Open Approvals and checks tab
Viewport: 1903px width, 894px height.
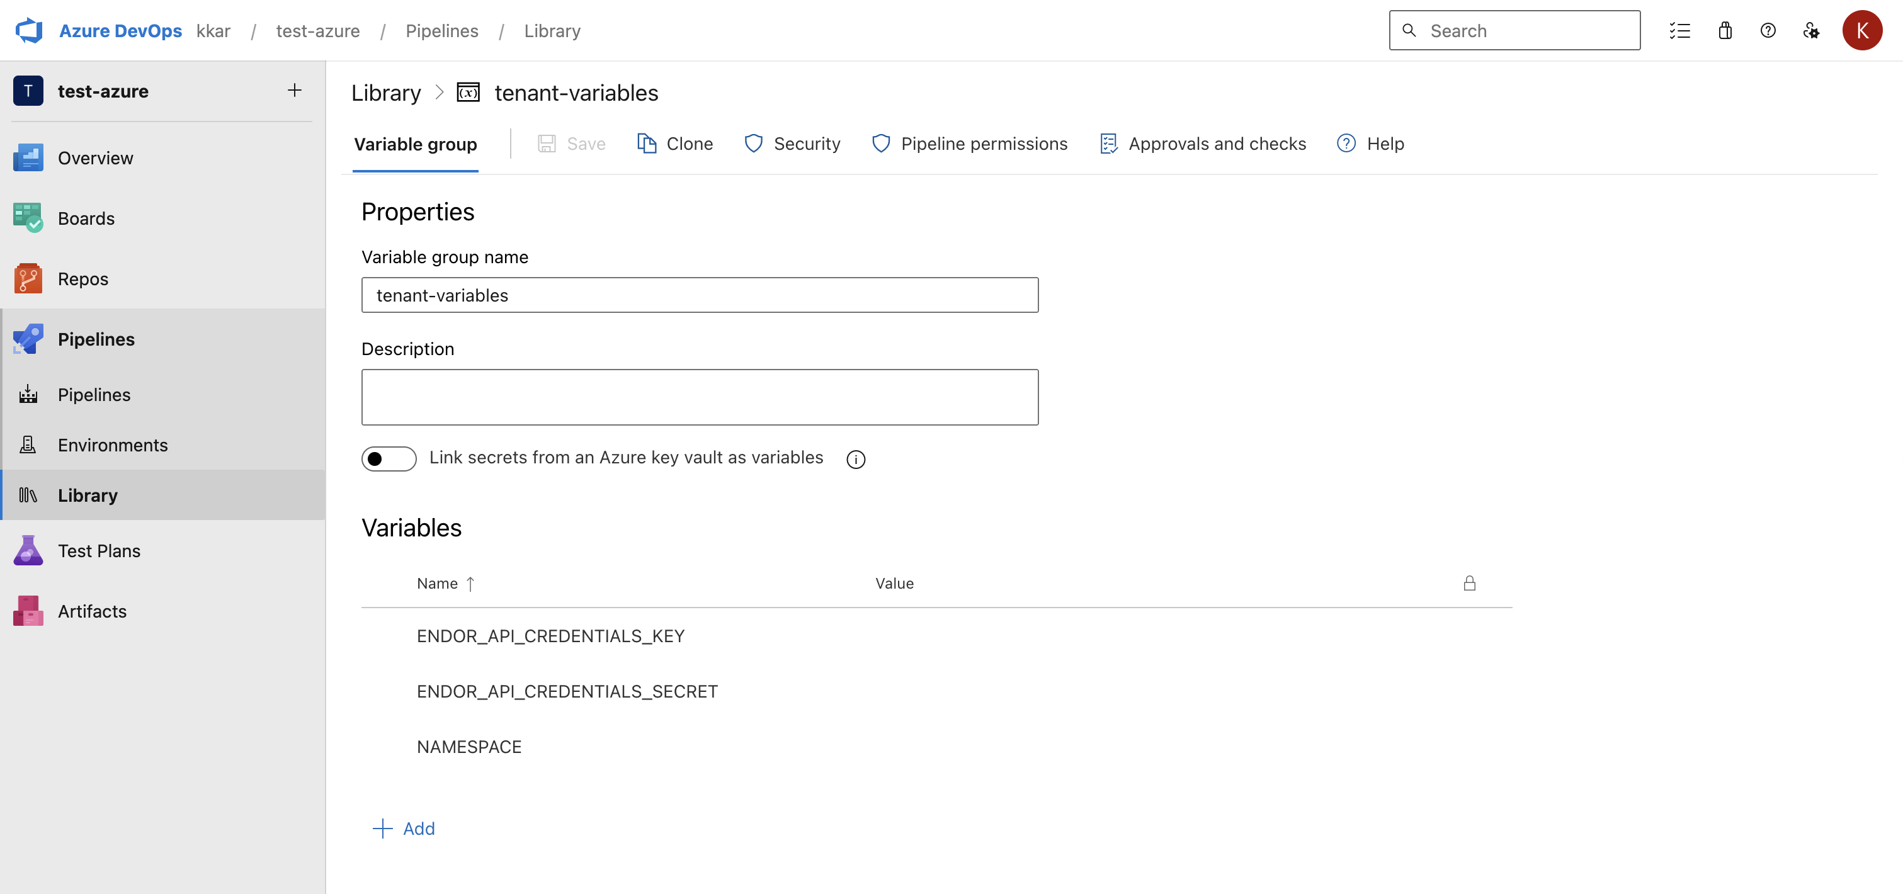(1201, 142)
